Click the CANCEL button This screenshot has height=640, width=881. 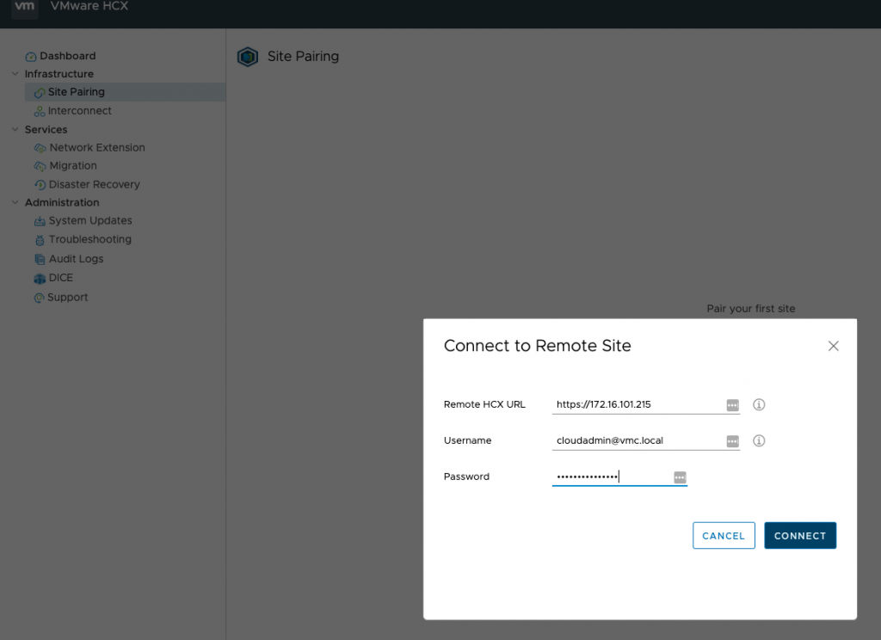pos(724,536)
